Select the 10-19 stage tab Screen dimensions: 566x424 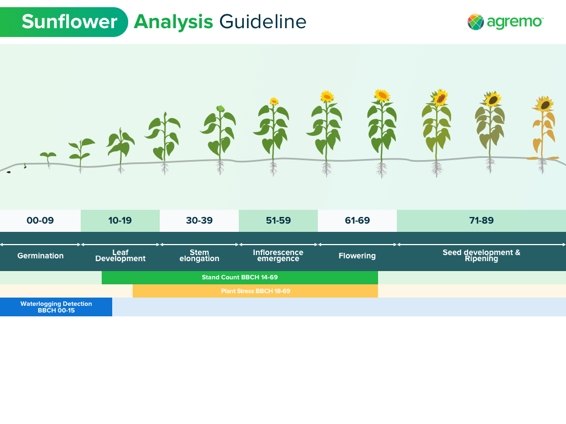pyautogui.click(x=120, y=220)
